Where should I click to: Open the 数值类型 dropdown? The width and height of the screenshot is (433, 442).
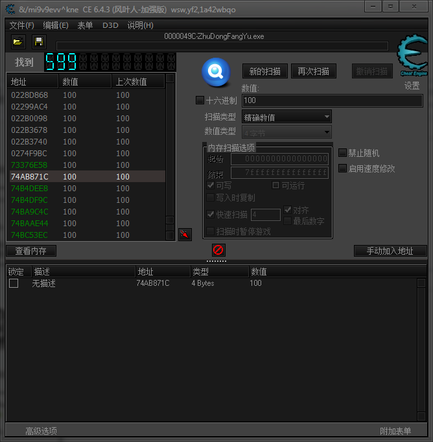pos(287,132)
